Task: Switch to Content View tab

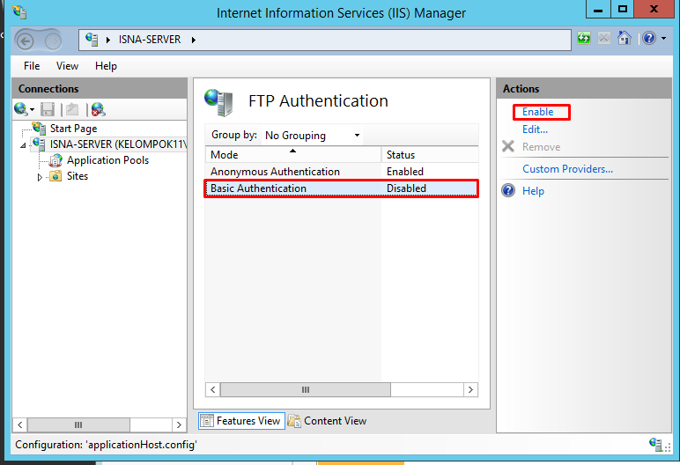Action: click(x=328, y=421)
